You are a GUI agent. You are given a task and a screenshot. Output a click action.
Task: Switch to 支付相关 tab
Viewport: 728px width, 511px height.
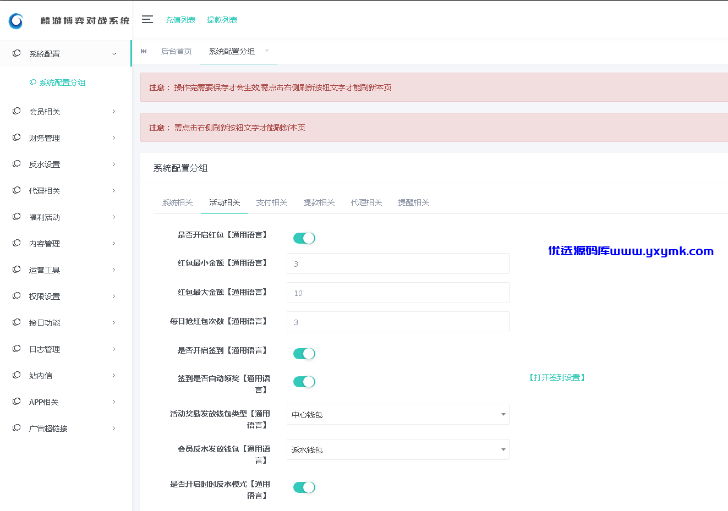(x=272, y=202)
